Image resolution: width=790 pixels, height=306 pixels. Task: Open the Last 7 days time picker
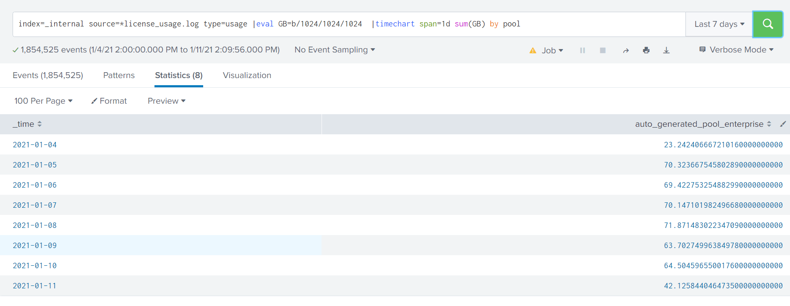pos(719,24)
